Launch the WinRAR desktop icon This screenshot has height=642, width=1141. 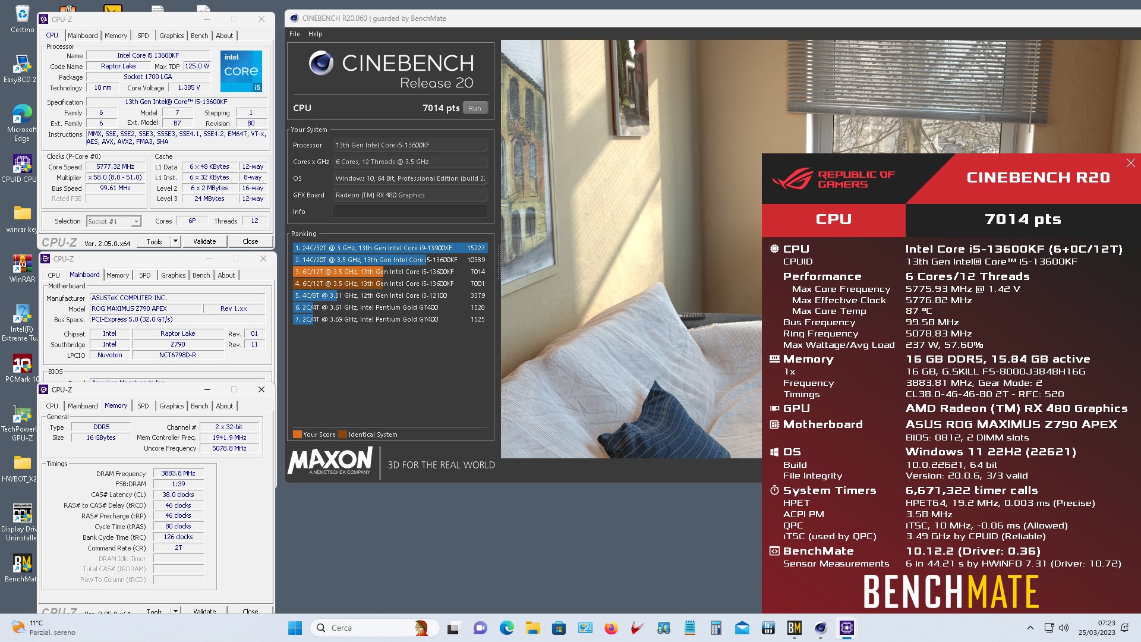tap(22, 269)
